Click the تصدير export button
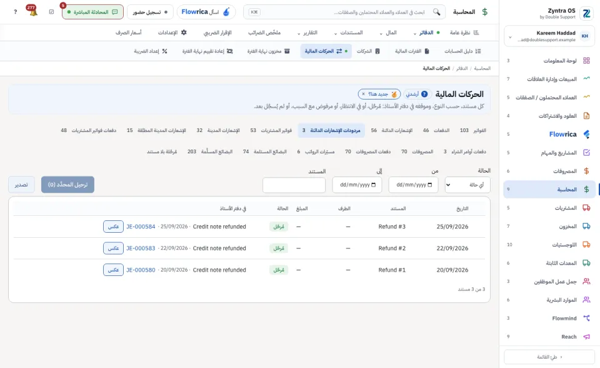The width and height of the screenshot is (600, 368). [x=21, y=185]
